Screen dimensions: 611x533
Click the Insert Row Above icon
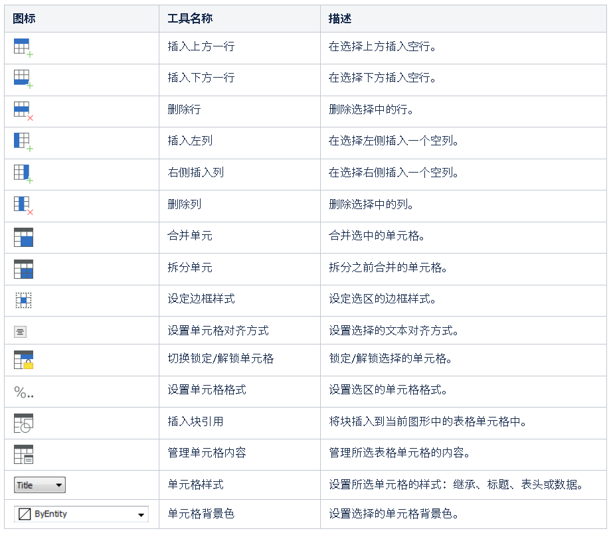click(x=23, y=48)
